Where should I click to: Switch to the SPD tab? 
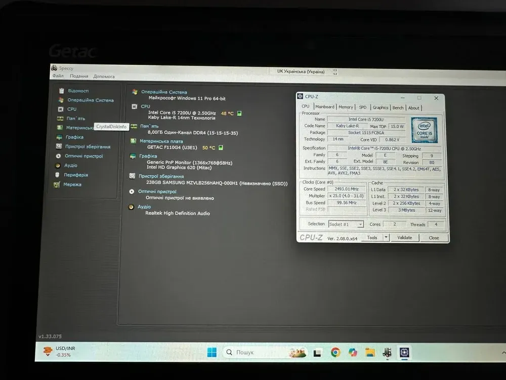tap(363, 107)
